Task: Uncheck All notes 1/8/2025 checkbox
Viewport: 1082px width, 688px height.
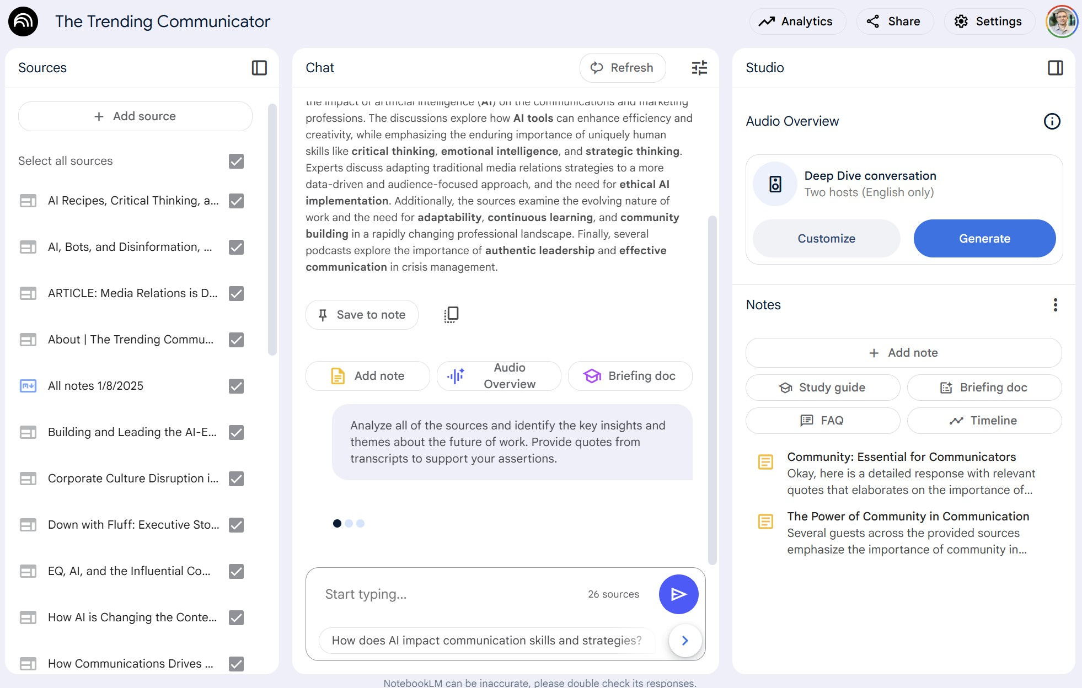Action: pyautogui.click(x=236, y=386)
